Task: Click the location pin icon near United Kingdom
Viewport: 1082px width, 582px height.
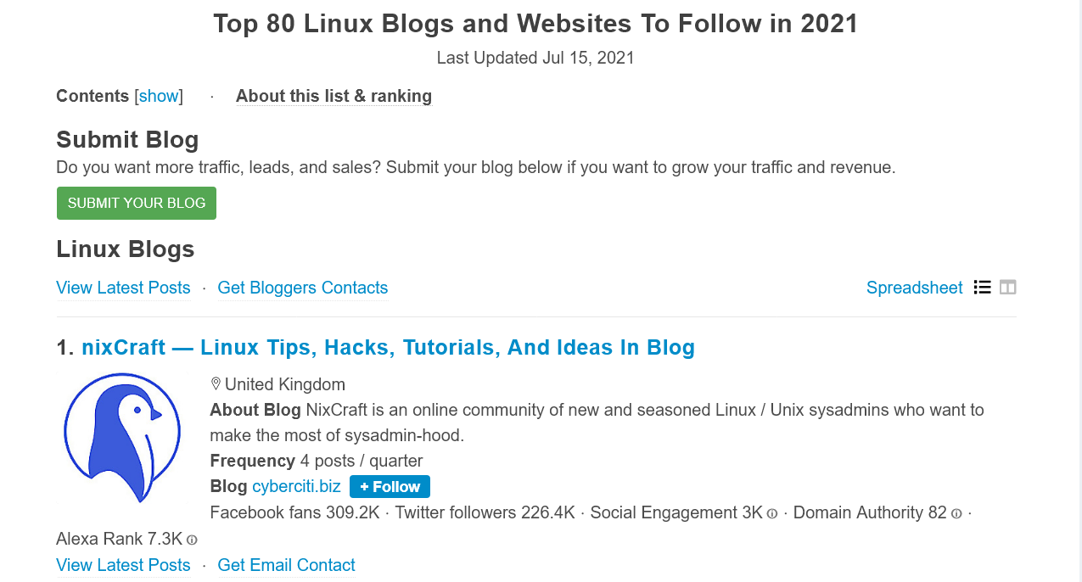Action: pyautogui.click(x=216, y=384)
